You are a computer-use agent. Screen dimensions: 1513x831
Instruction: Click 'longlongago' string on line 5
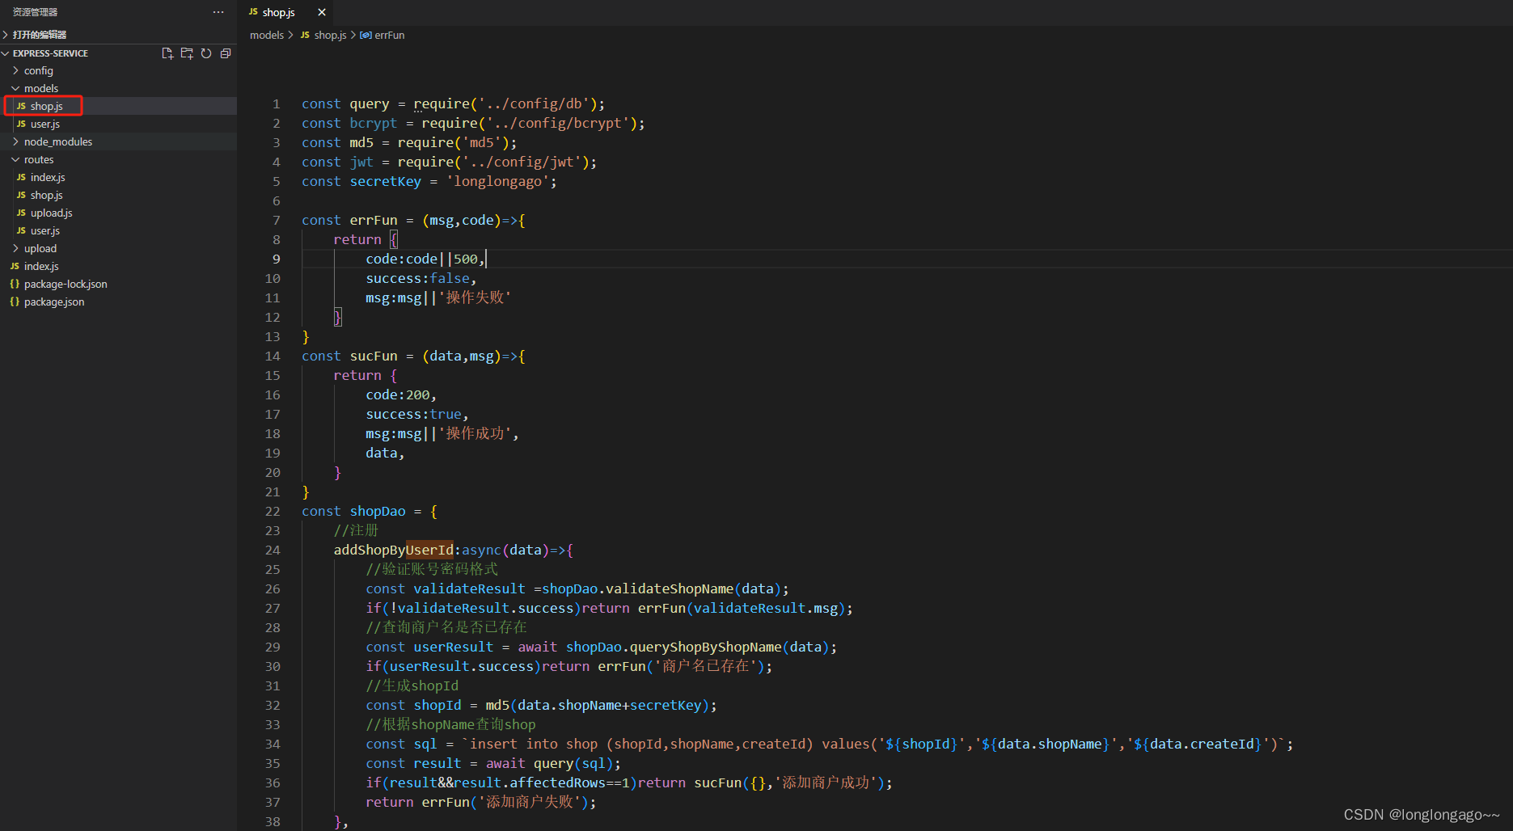tap(497, 181)
